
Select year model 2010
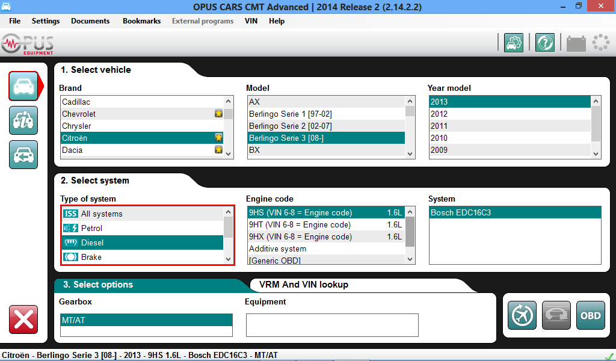pos(510,138)
